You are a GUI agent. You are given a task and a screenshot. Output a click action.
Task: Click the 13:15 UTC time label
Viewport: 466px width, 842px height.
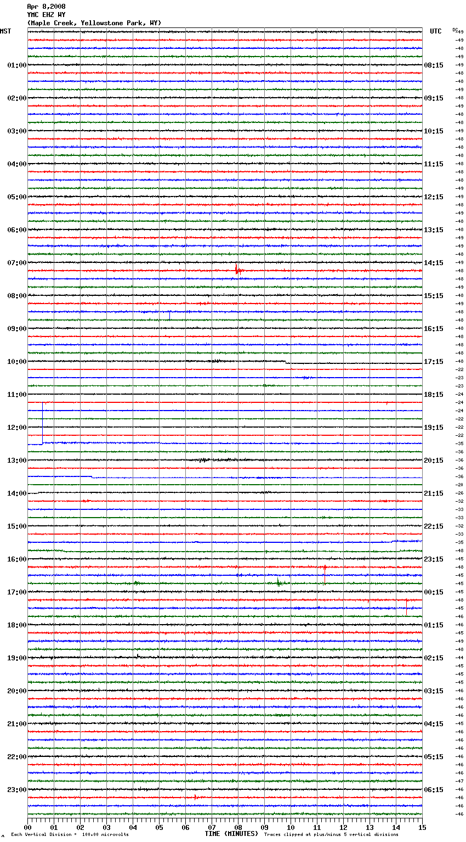[x=434, y=230]
